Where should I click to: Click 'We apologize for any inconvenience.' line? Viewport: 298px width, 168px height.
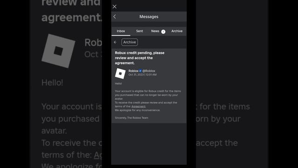[x=137, y=110]
